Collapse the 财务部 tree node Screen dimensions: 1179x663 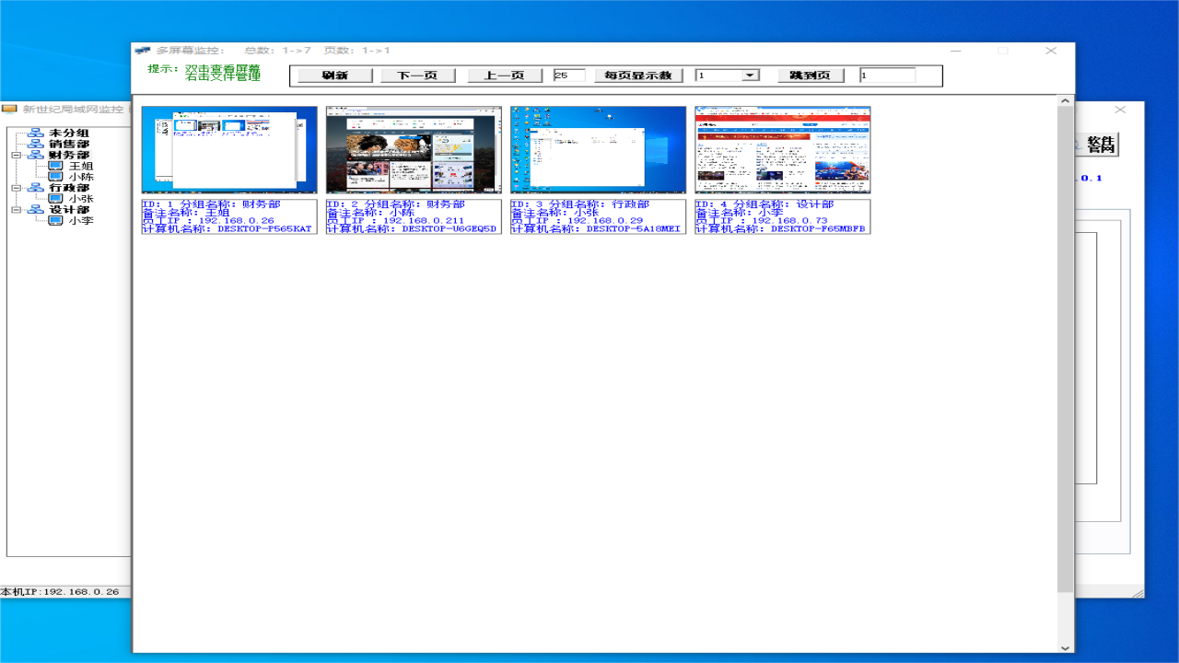coord(16,156)
